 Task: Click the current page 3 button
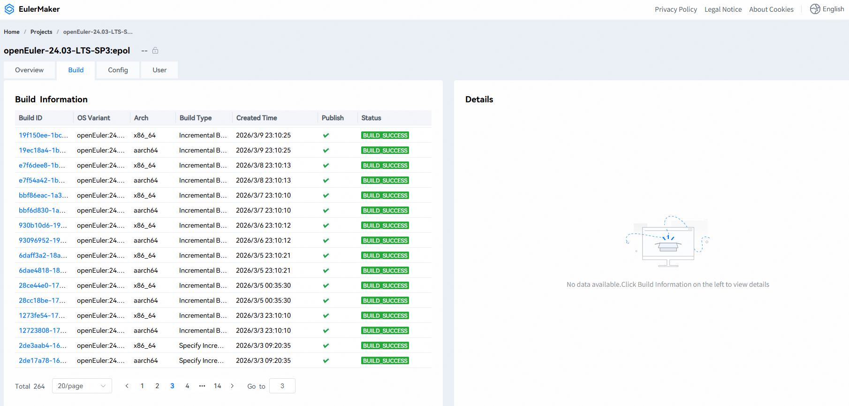point(172,386)
